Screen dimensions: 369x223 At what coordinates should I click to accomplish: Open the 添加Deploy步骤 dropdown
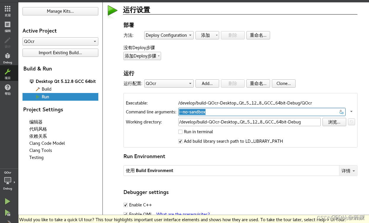(142, 56)
